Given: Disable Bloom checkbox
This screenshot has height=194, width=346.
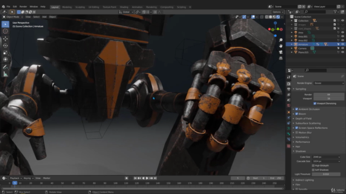Looking at the screenshot, I should point(297,114).
